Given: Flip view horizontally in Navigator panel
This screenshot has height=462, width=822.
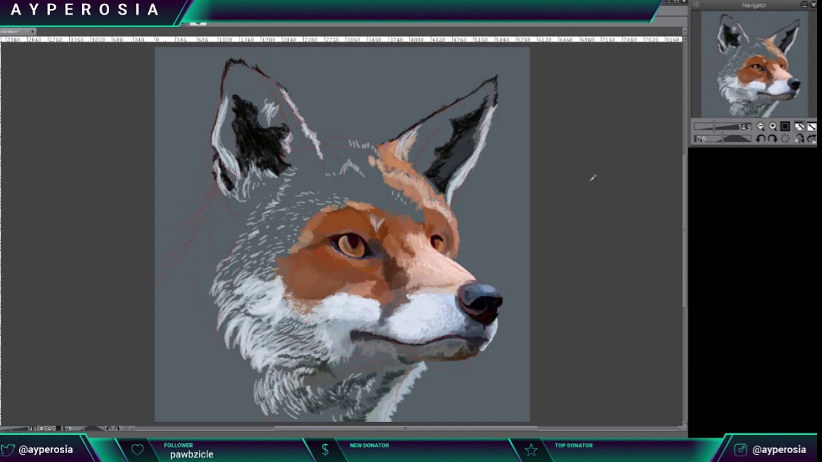Looking at the screenshot, I should tap(800, 139).
